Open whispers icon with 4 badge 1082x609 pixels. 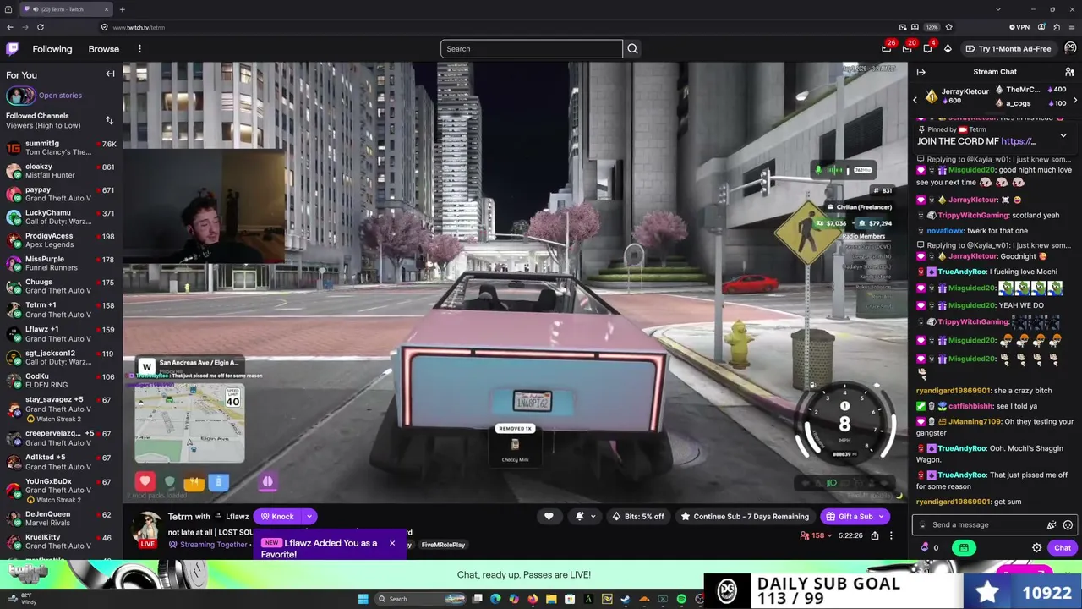[927, 49]
